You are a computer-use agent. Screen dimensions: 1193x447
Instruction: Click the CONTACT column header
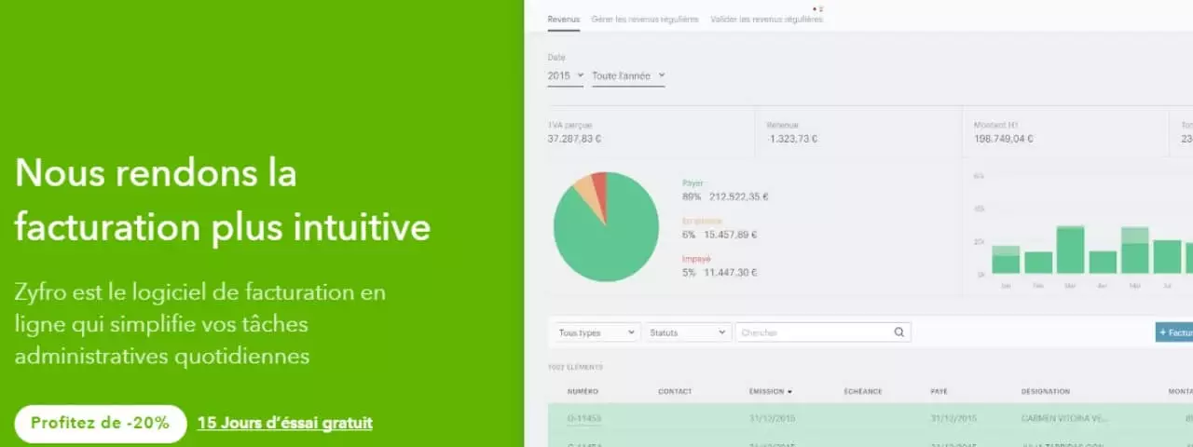(x=675, y=392)
